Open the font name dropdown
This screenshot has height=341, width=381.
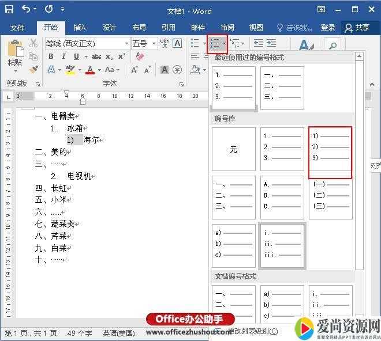[x=126, y=43]
